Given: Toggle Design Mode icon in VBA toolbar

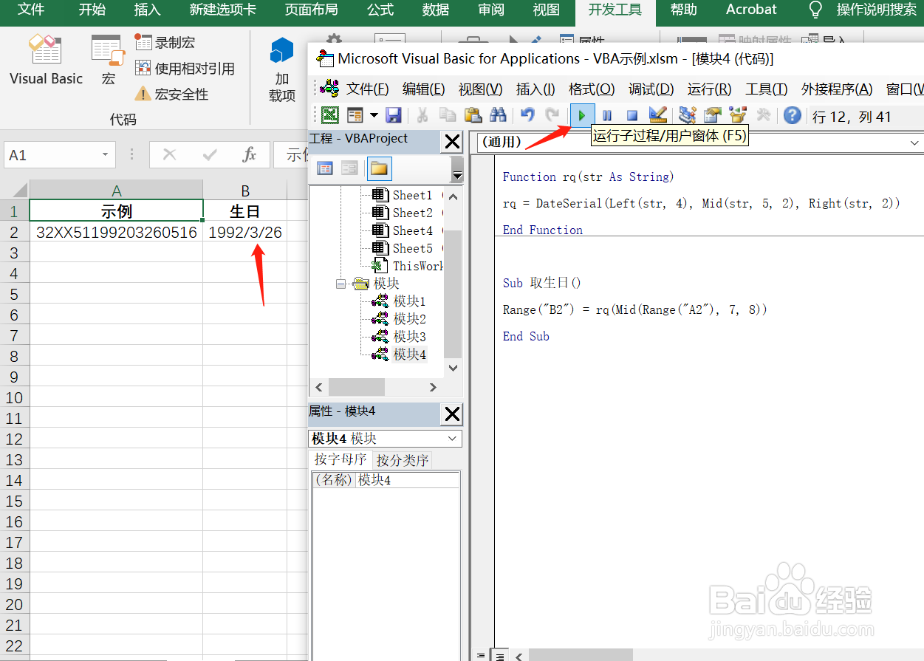Looking at the screenshot, I should click(x=657, y=115).
